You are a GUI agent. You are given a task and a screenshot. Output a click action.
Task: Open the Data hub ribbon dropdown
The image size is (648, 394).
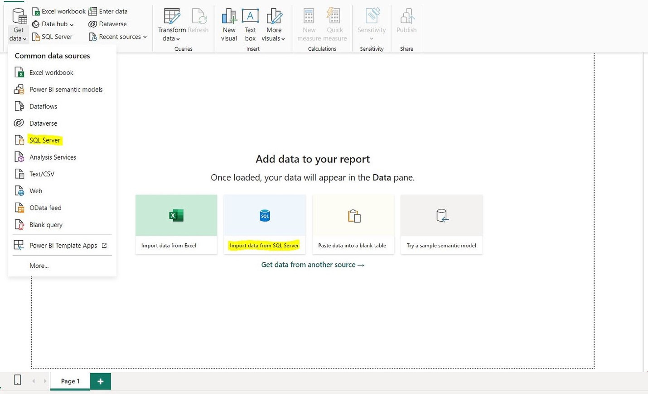pyautogui.click(x=53, y=24)
